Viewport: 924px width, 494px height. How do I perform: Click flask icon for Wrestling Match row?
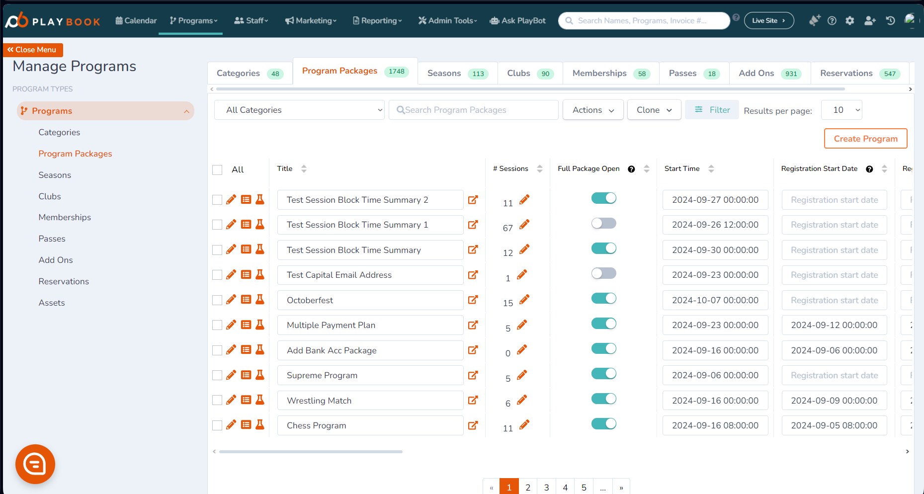click(260, 400)
